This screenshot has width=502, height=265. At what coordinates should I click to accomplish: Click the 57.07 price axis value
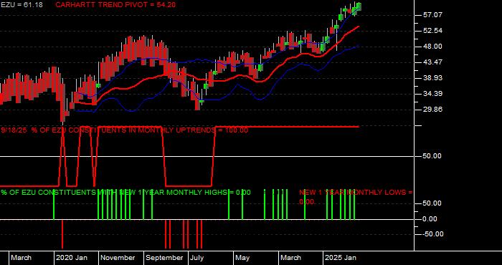pyautogui.click(x=433, y=15)
